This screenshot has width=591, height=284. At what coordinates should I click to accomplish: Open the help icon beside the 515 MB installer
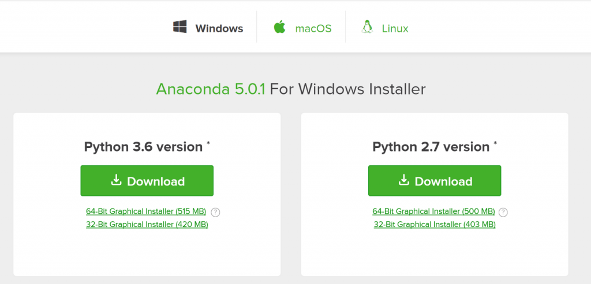216,212
